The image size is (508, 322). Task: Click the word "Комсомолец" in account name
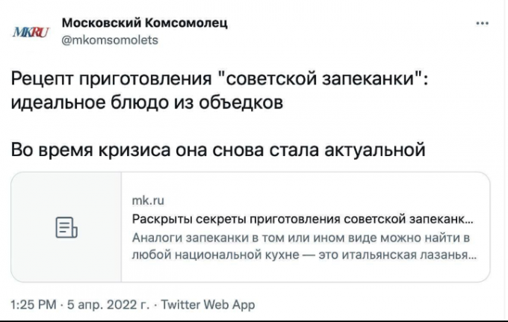[186, 23]
